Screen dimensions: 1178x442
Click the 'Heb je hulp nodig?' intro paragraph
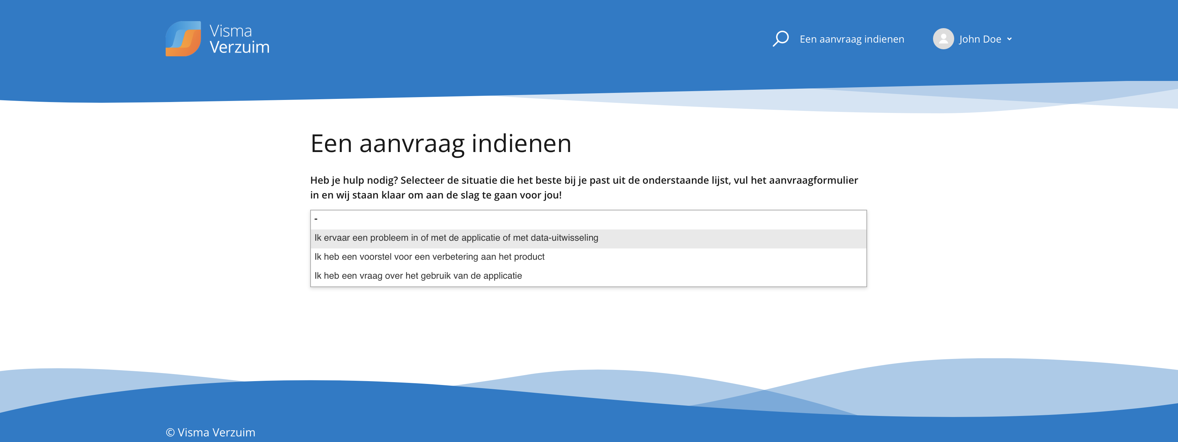[x=584, y=188]
